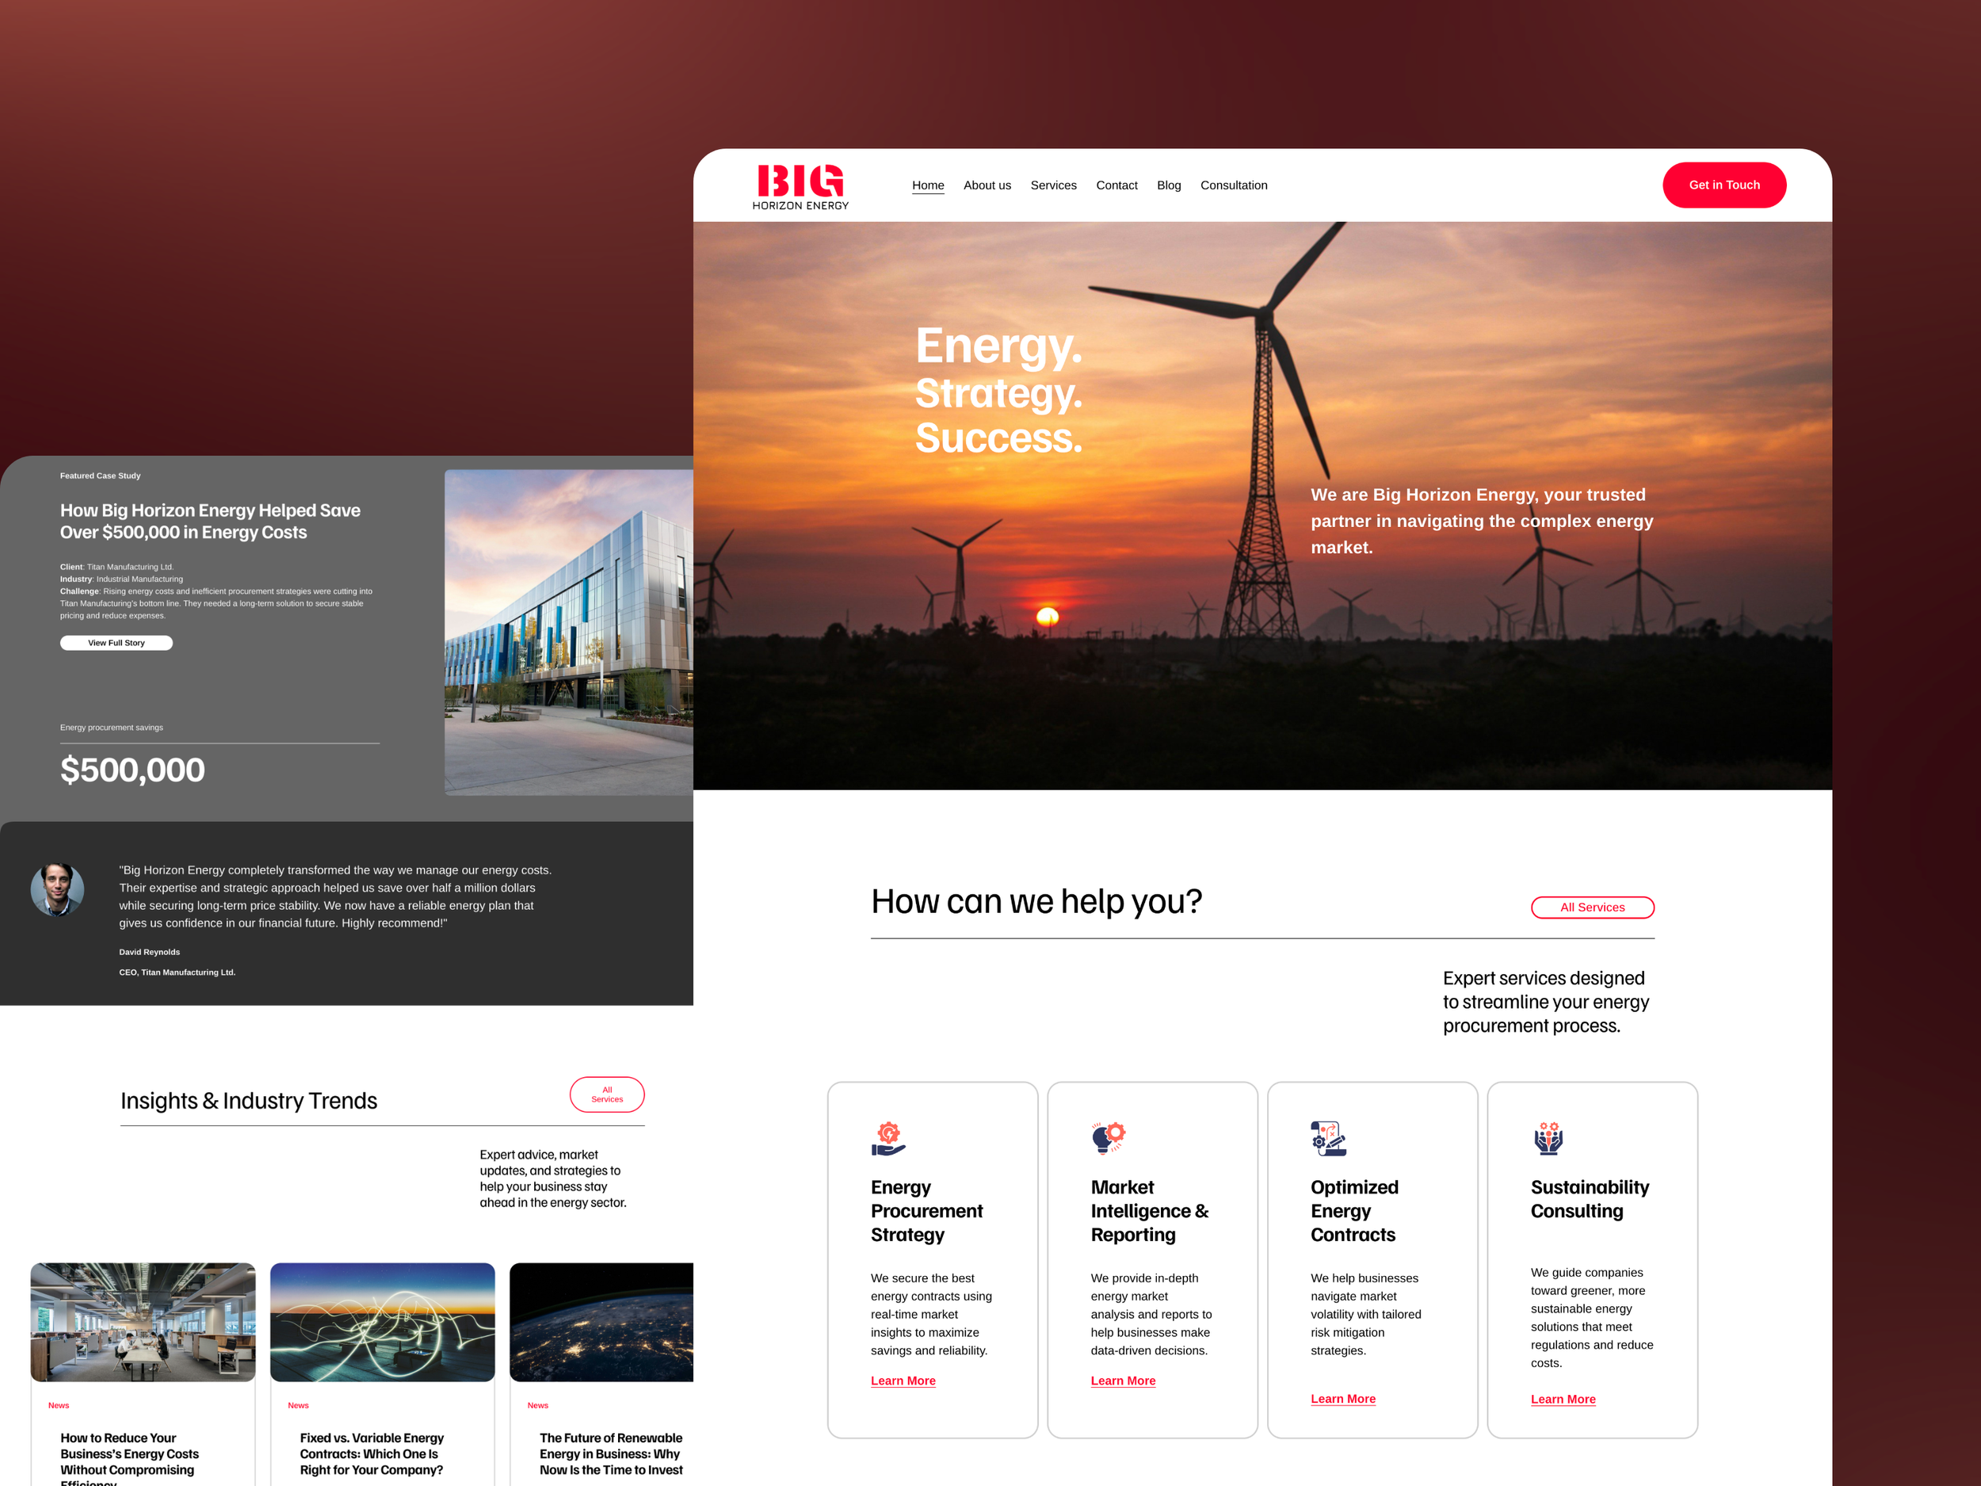Click the $500,000 savings figure
1981x1486 pixels.
(x=132, y=770)
